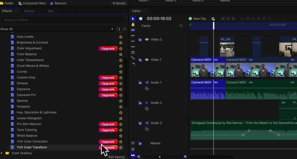This screenshot has height=159, width=297.
Task: Open the Editor tab menu icon
Action: pos(145,11)
